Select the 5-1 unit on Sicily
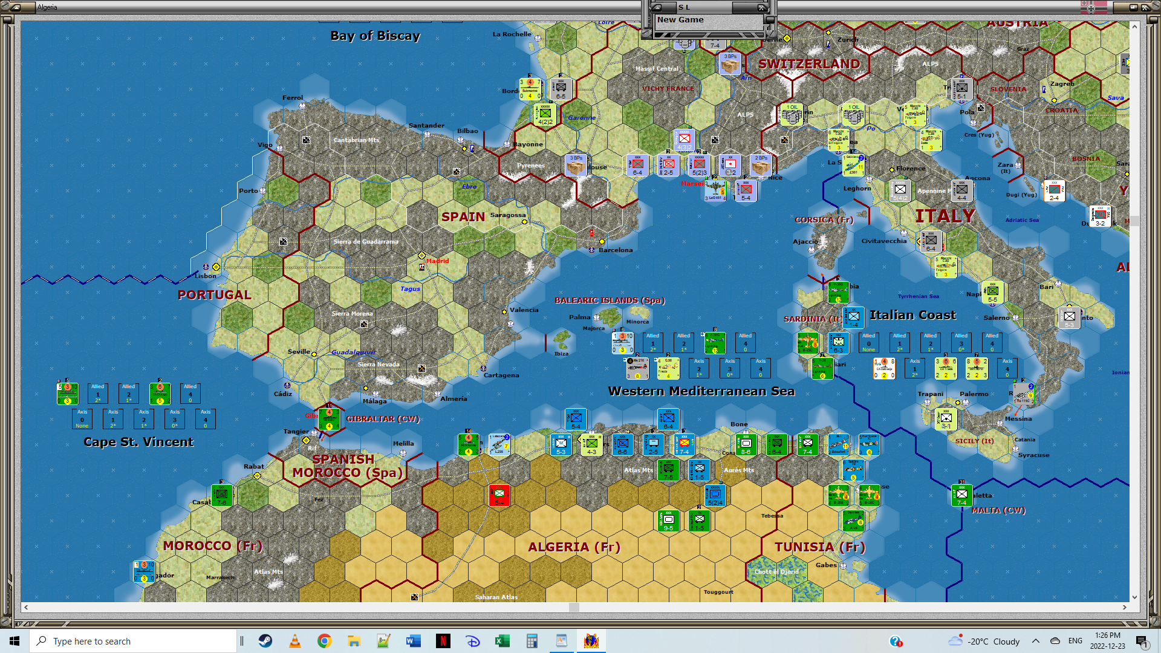 pyautogui.click(x=946, y=419)
